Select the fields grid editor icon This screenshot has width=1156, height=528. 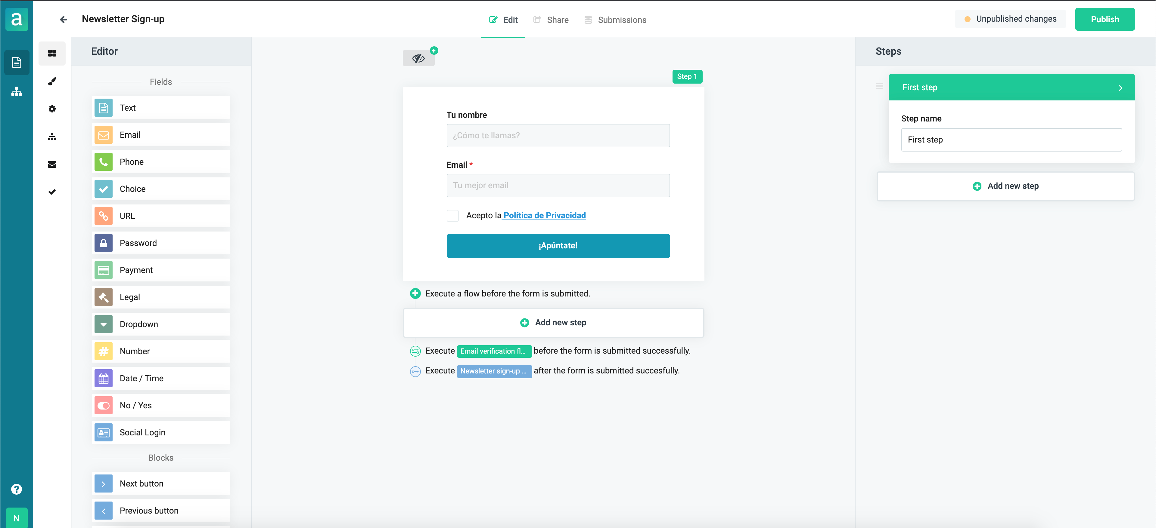pos(52,53)
